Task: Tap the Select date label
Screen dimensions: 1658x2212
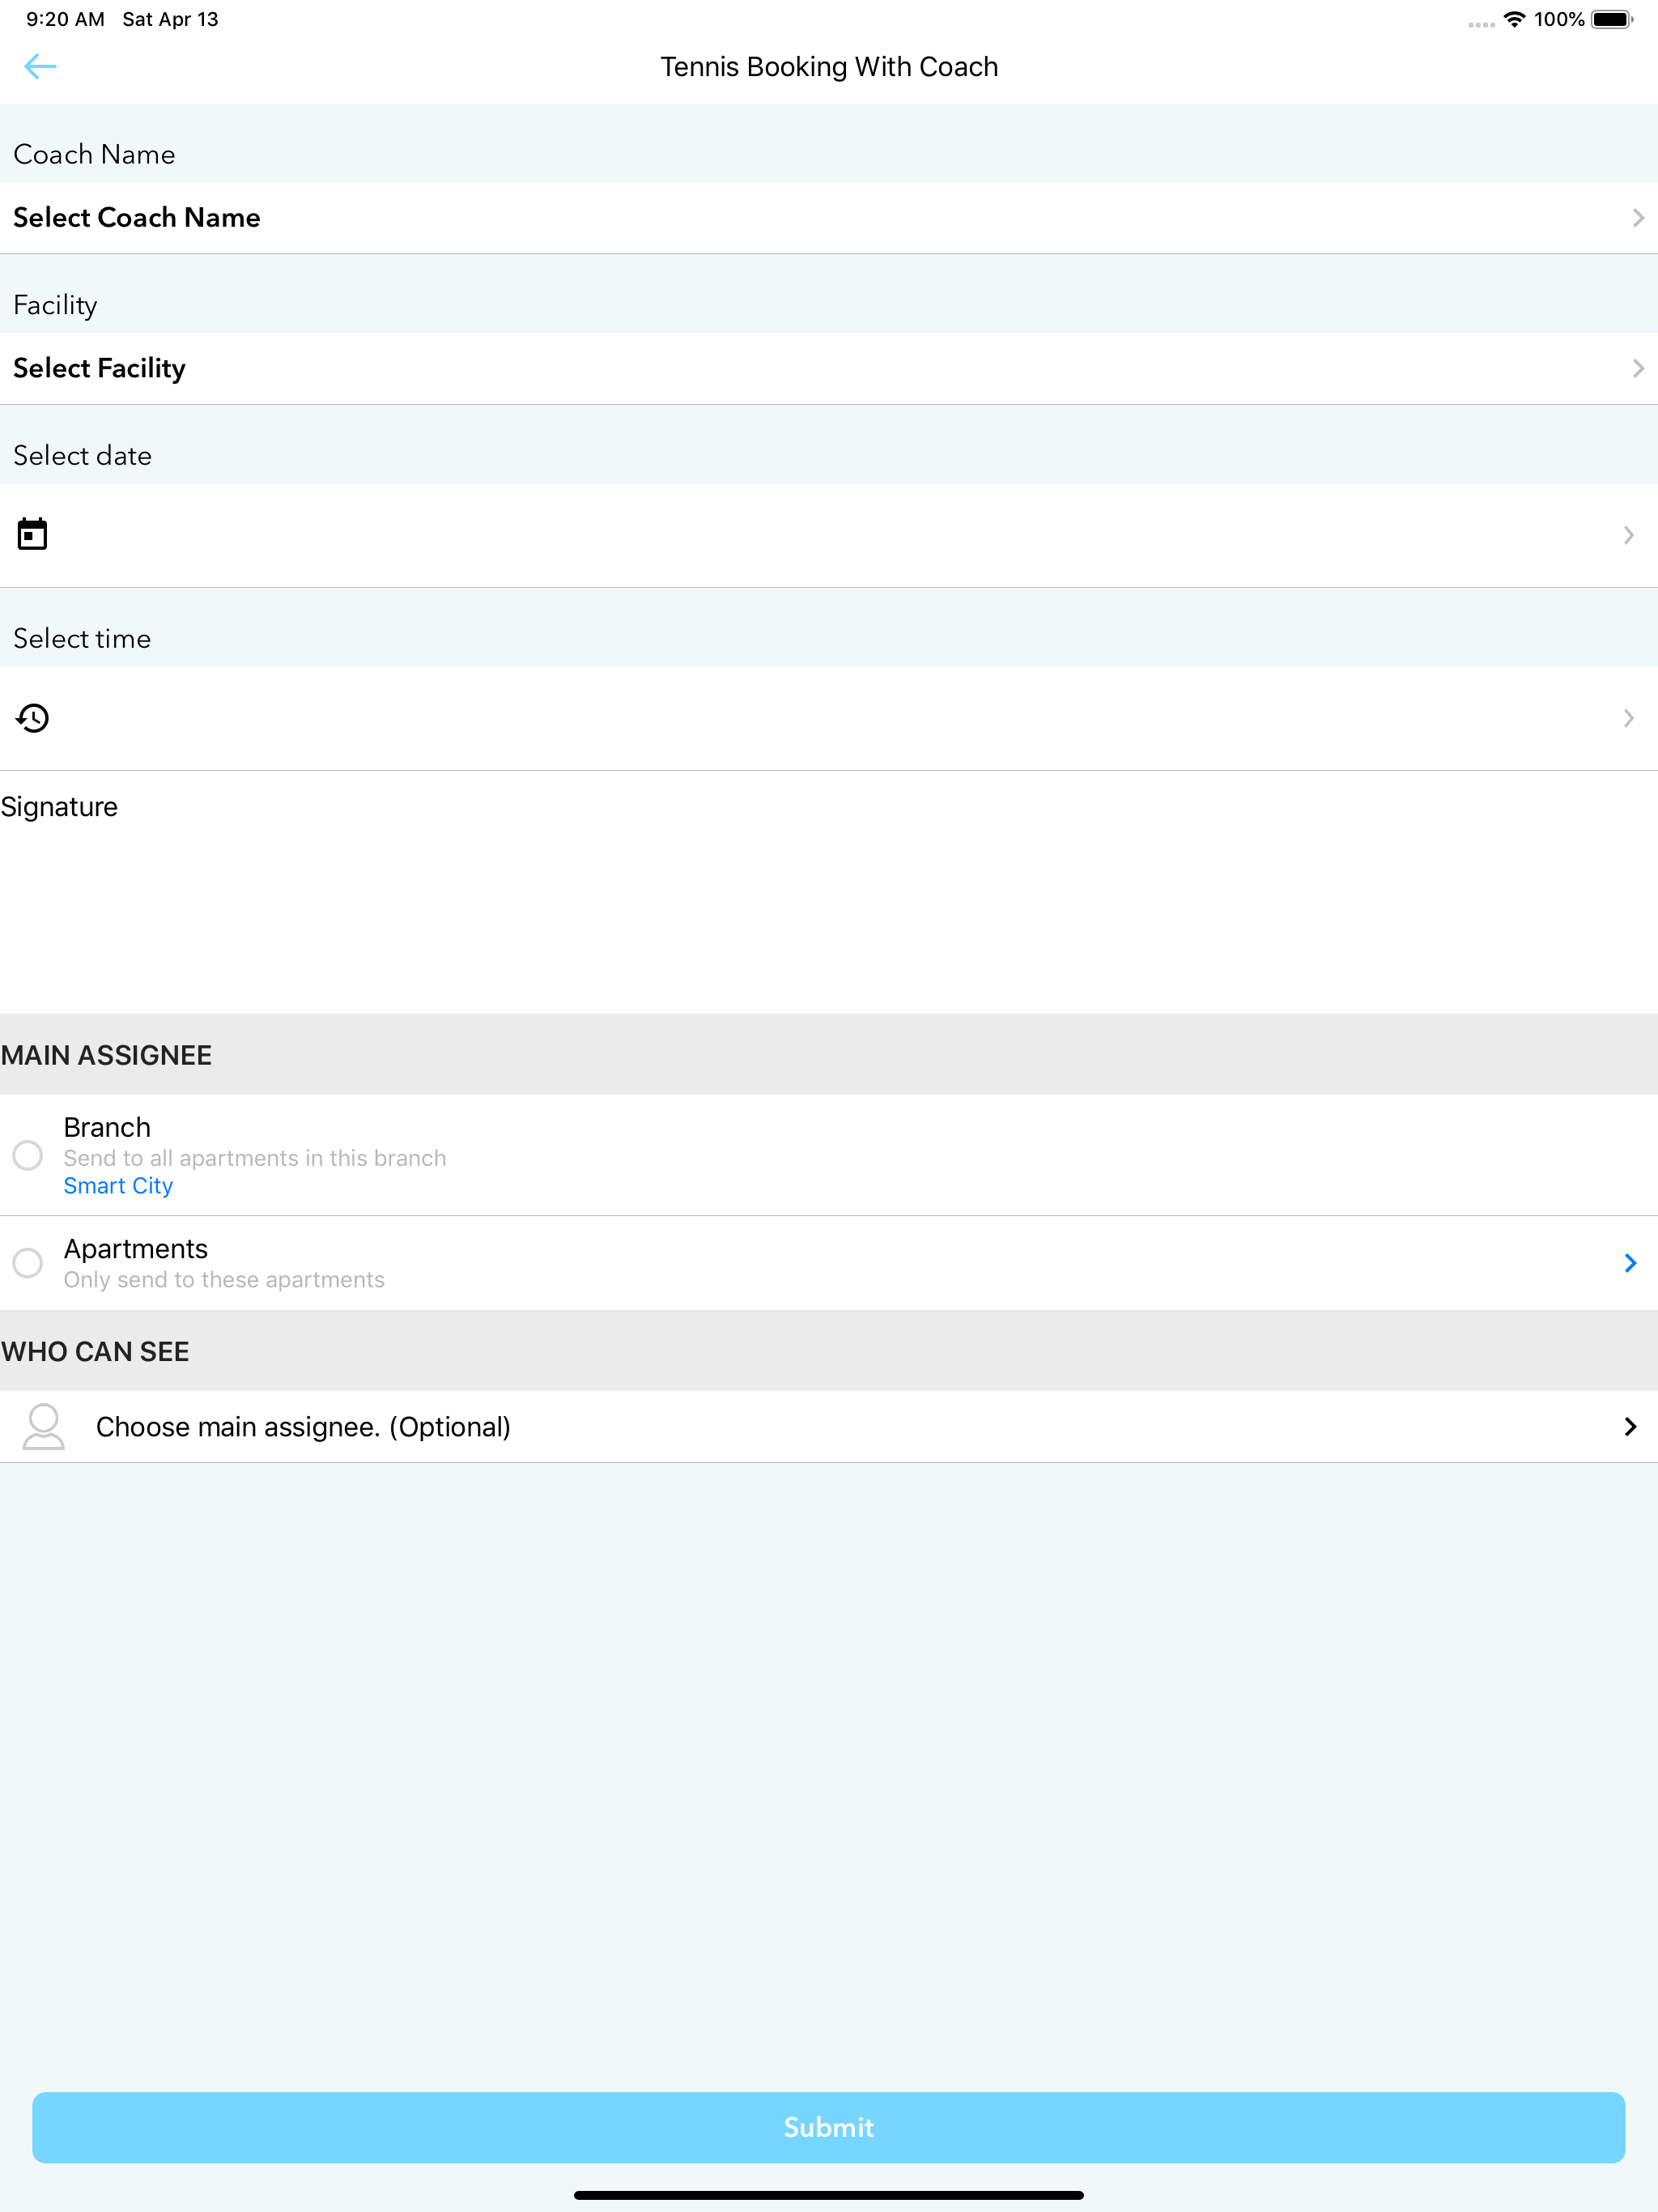Action: tap(82, 455)
